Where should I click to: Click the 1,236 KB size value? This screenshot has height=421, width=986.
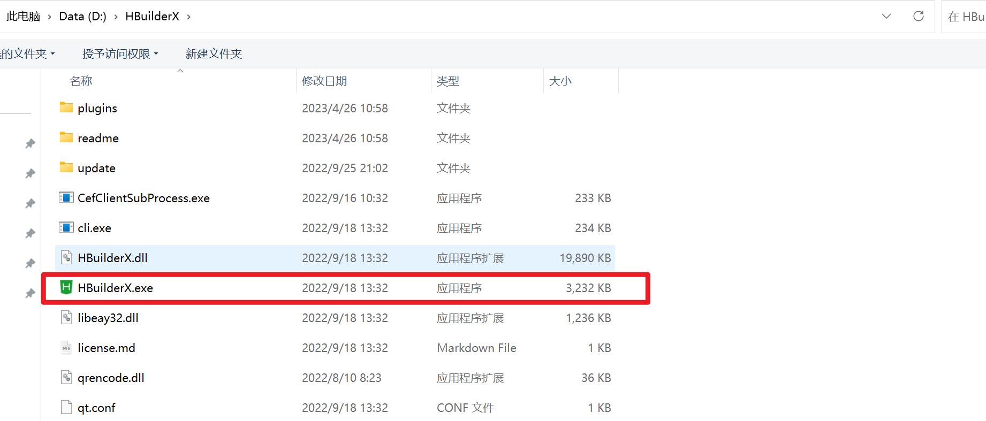coord(588,318)
